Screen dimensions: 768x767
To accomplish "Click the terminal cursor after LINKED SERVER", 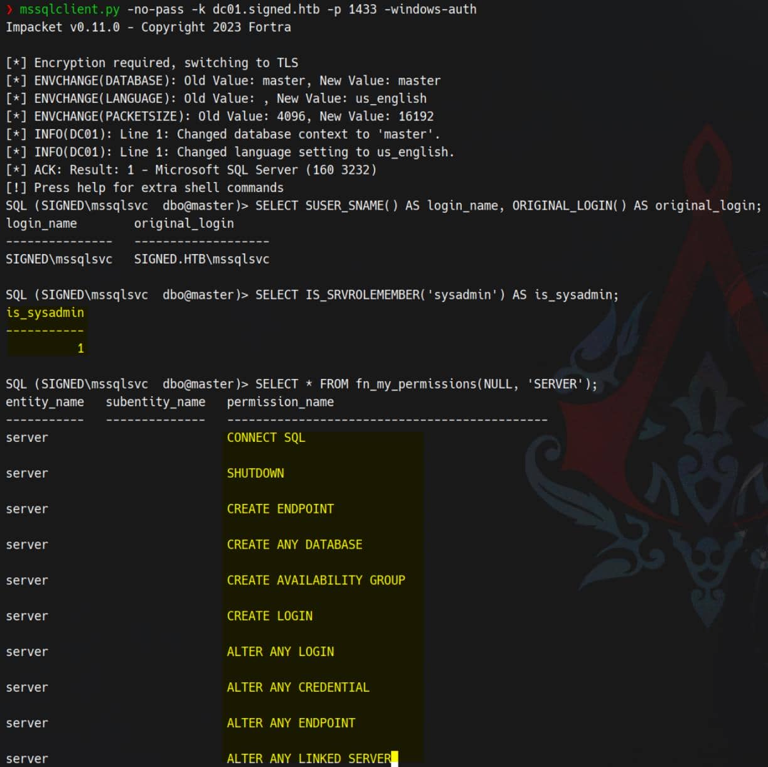I will [x=395, y=759].
